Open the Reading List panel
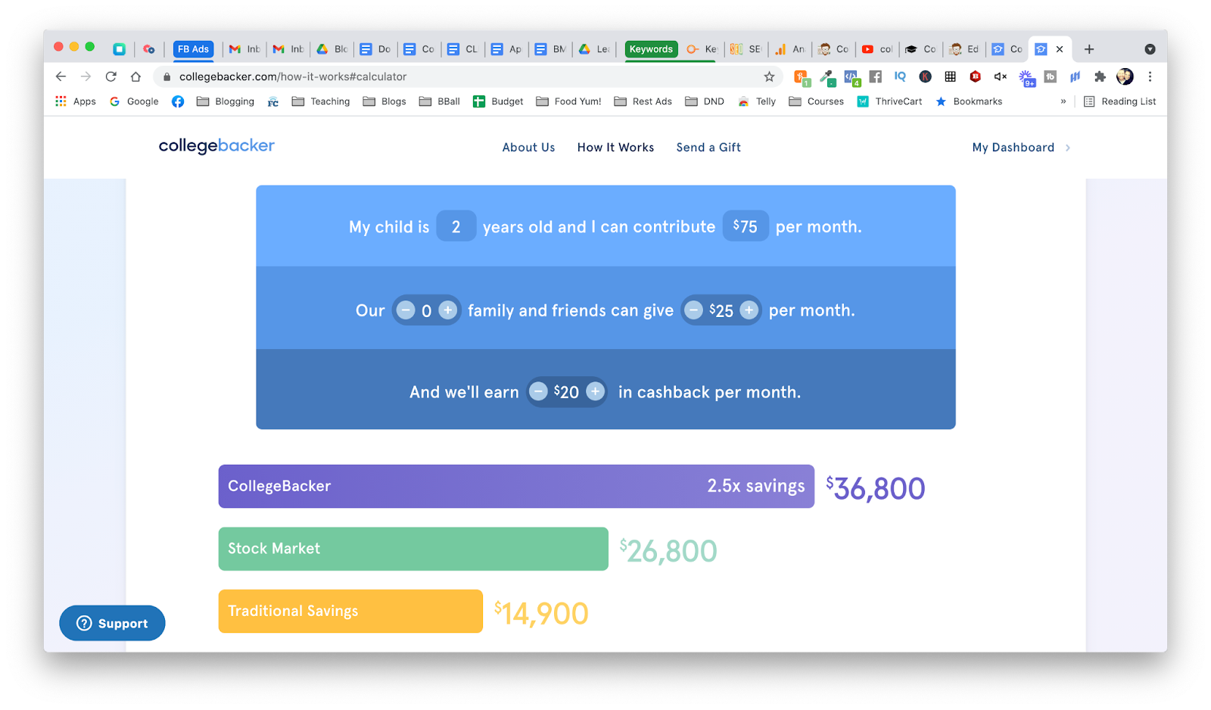The width and height of the screenshot is (1211, 710). [1119, 101]
